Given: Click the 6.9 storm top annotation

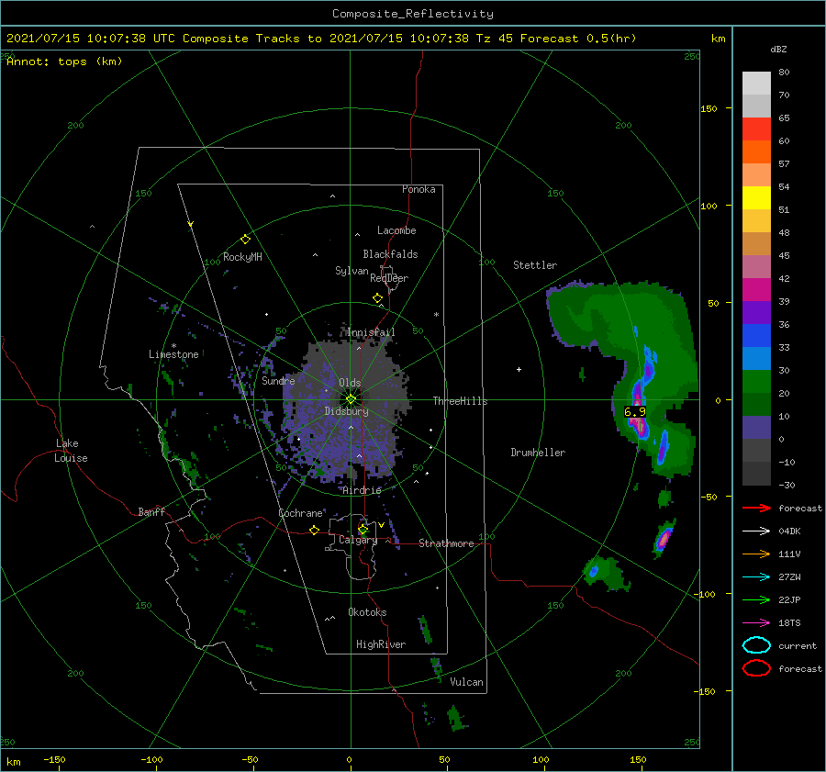Looking at the screenshot, I should pyautogui.click(x=635, y=412).
